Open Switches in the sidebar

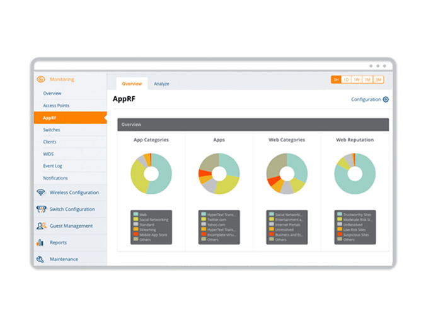pyautogui.click(x=51, y=130)
